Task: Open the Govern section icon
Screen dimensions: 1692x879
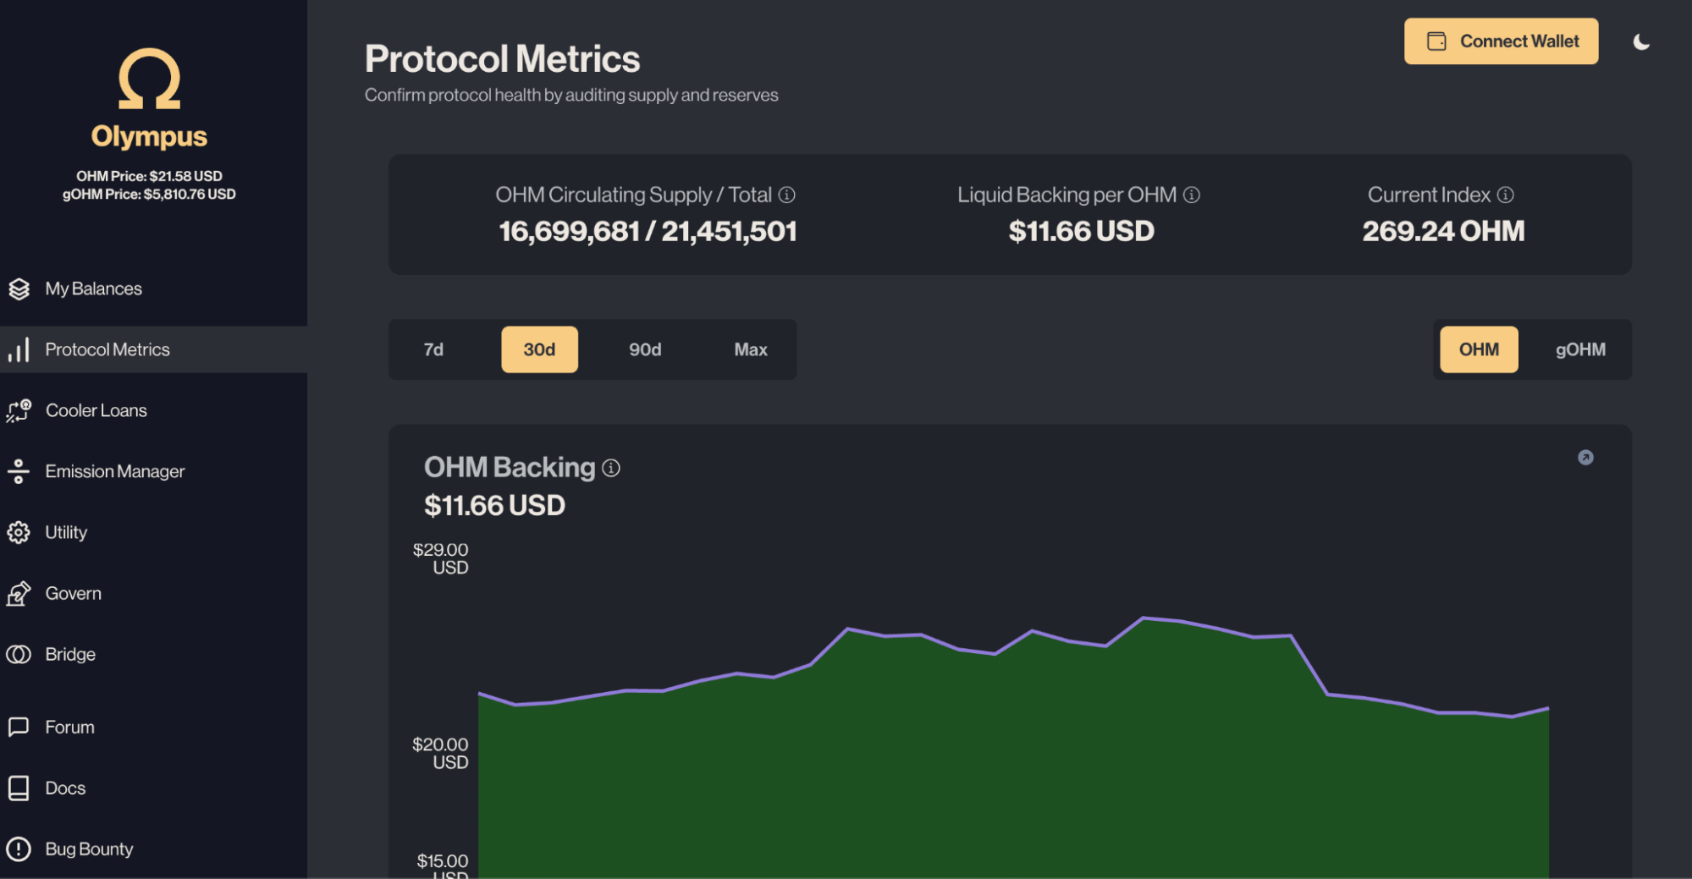Action: click(x=19, y=593)
